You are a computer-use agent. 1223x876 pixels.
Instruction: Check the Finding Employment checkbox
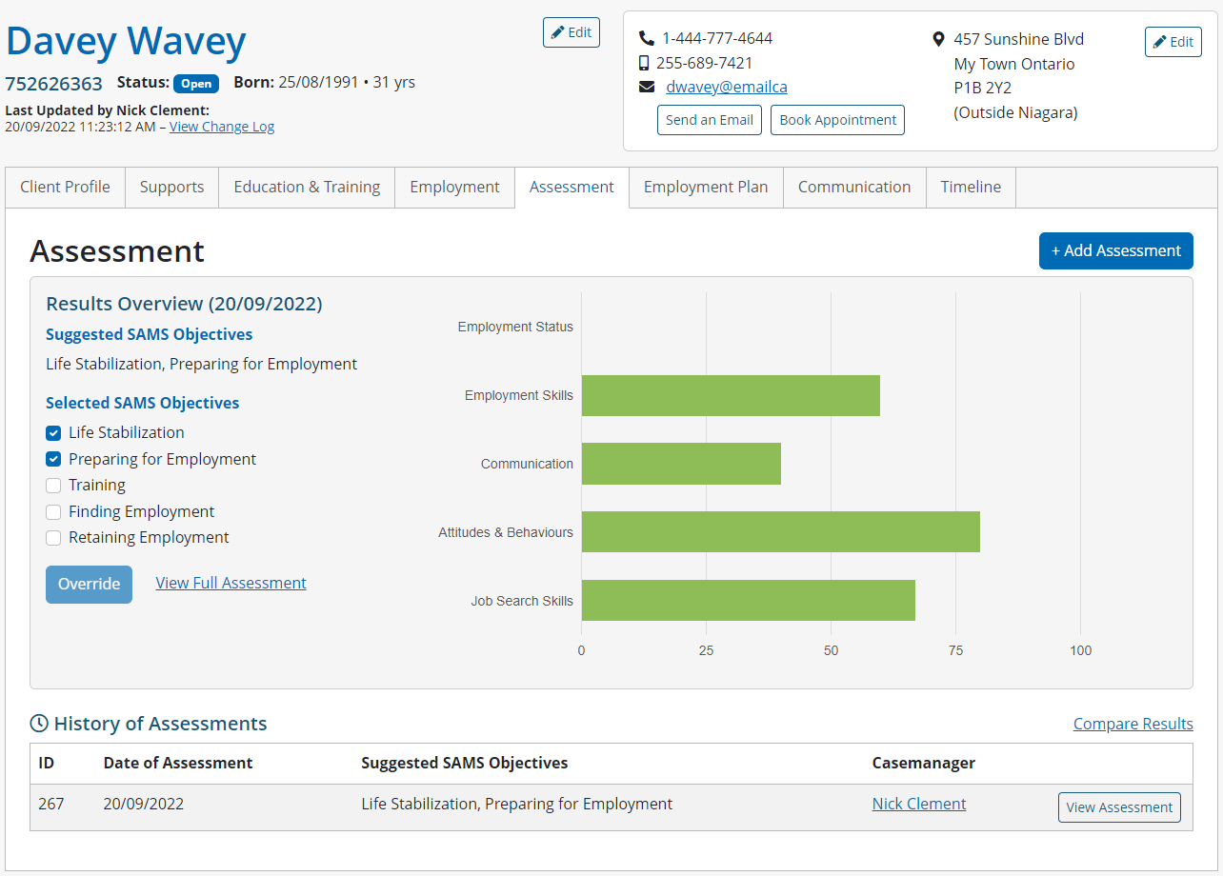point(54,512)
